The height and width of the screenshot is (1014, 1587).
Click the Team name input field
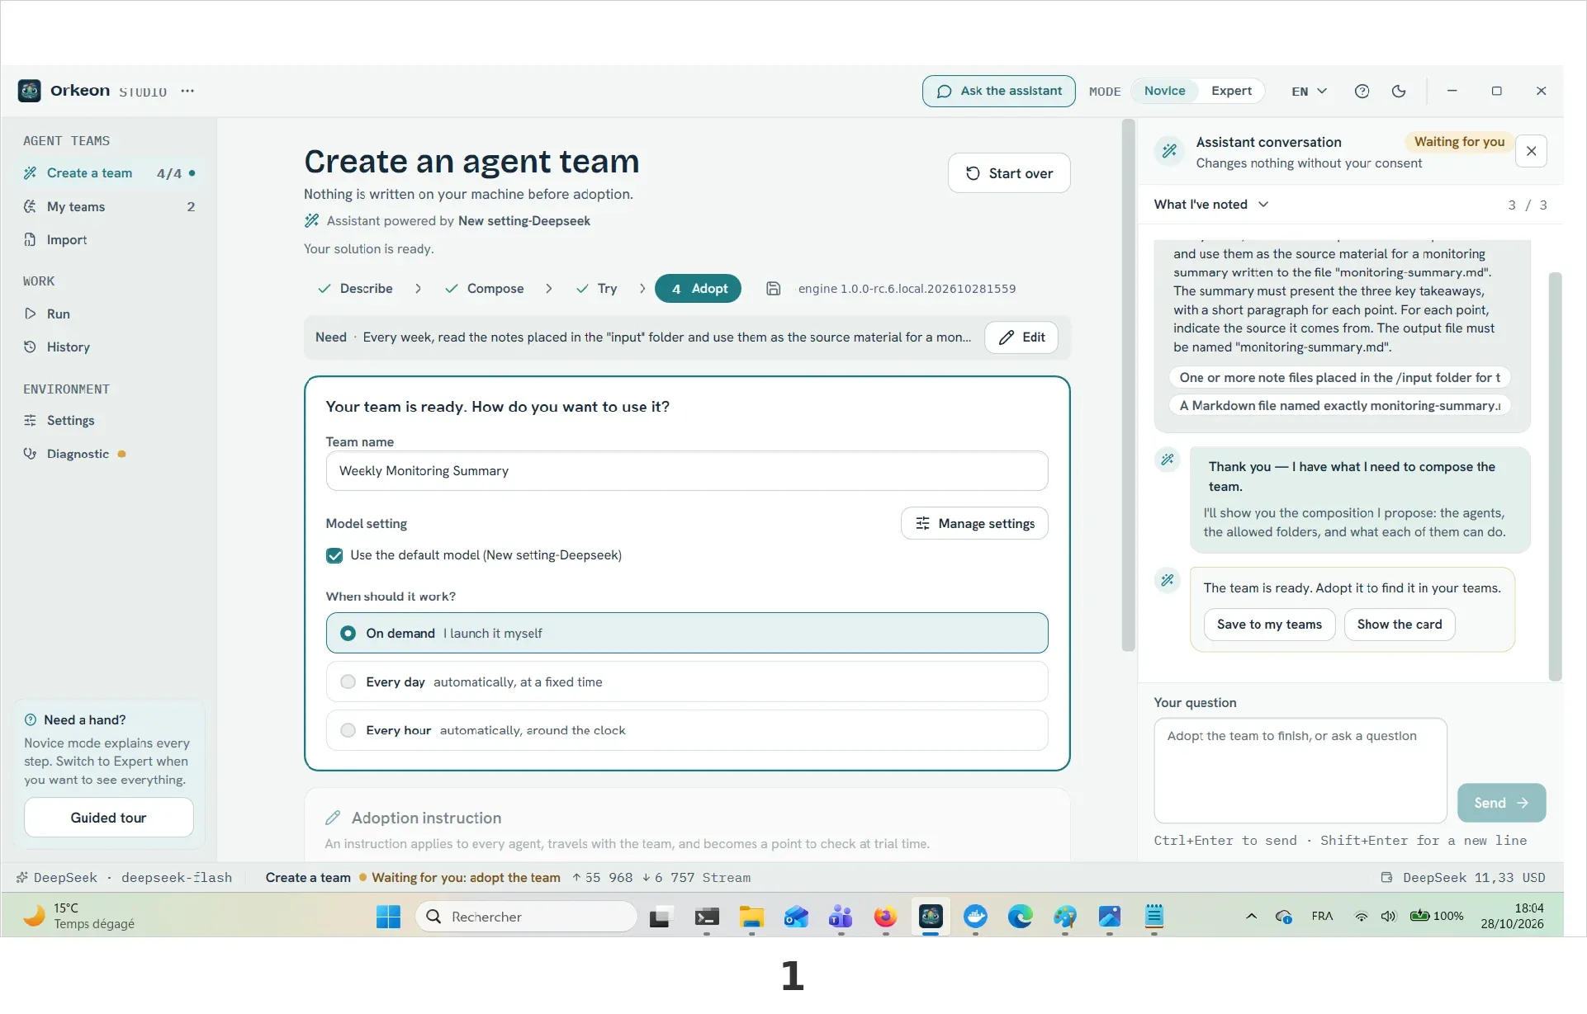point(687,471)
